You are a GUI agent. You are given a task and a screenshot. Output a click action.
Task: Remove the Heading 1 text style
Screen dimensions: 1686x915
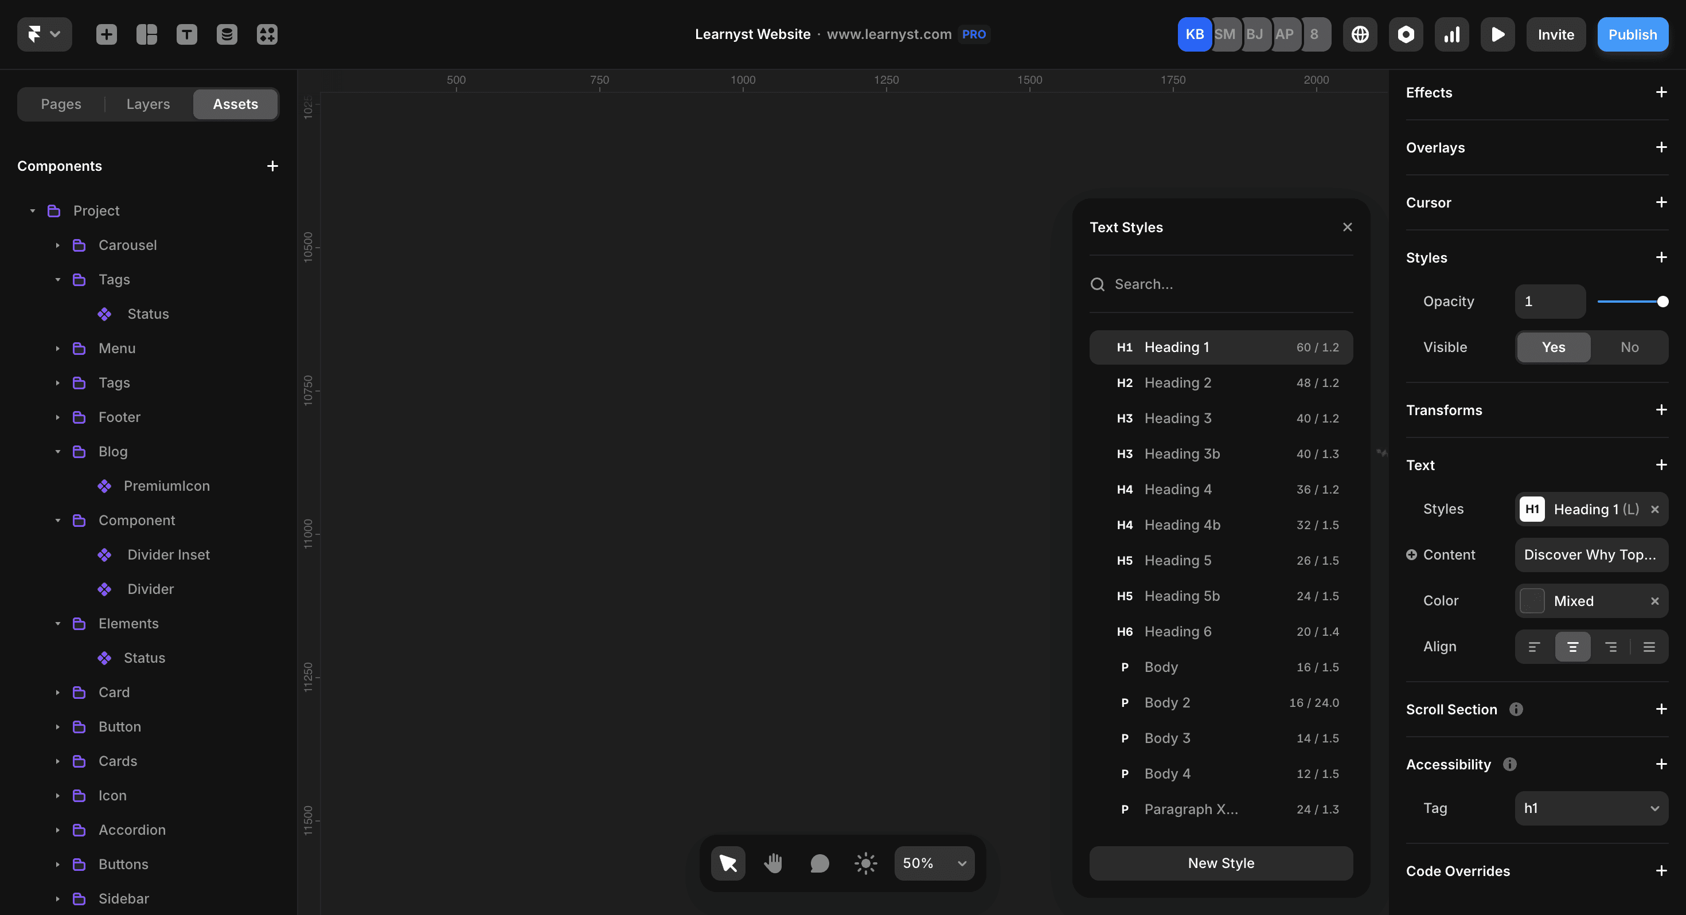tap(1654, 509)
